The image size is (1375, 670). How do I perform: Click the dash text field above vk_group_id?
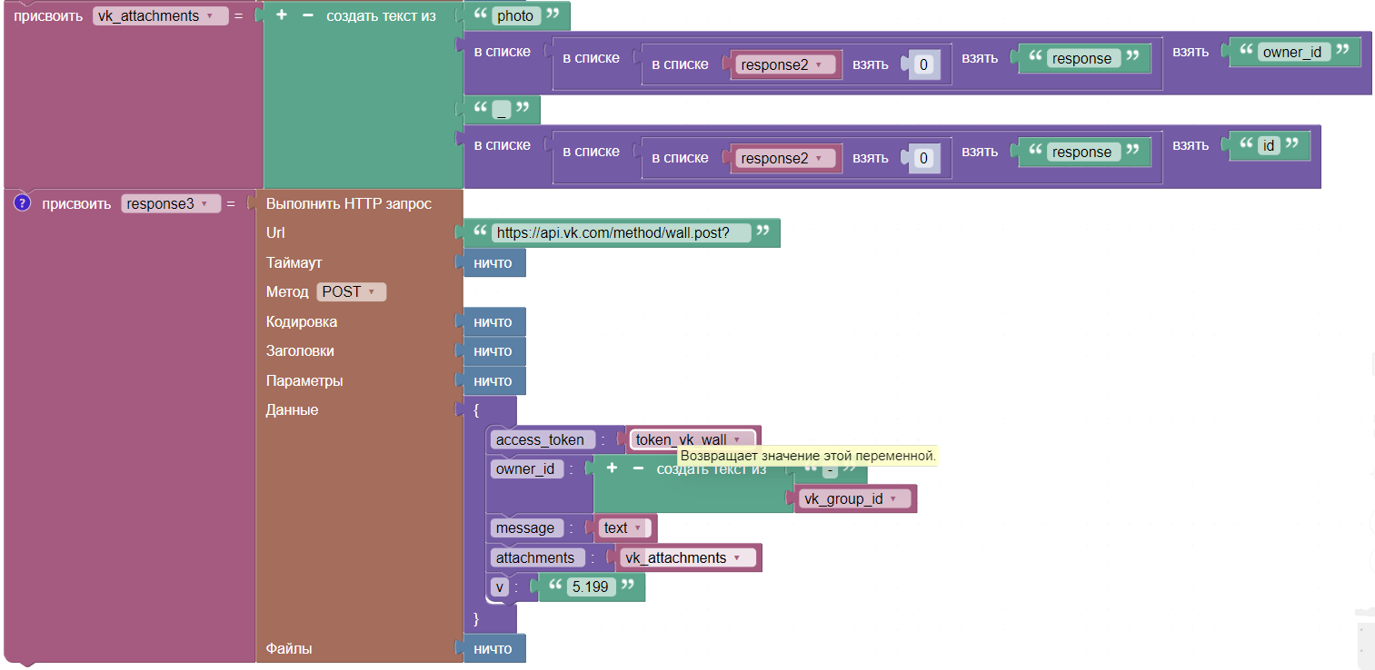coord(831,469)
